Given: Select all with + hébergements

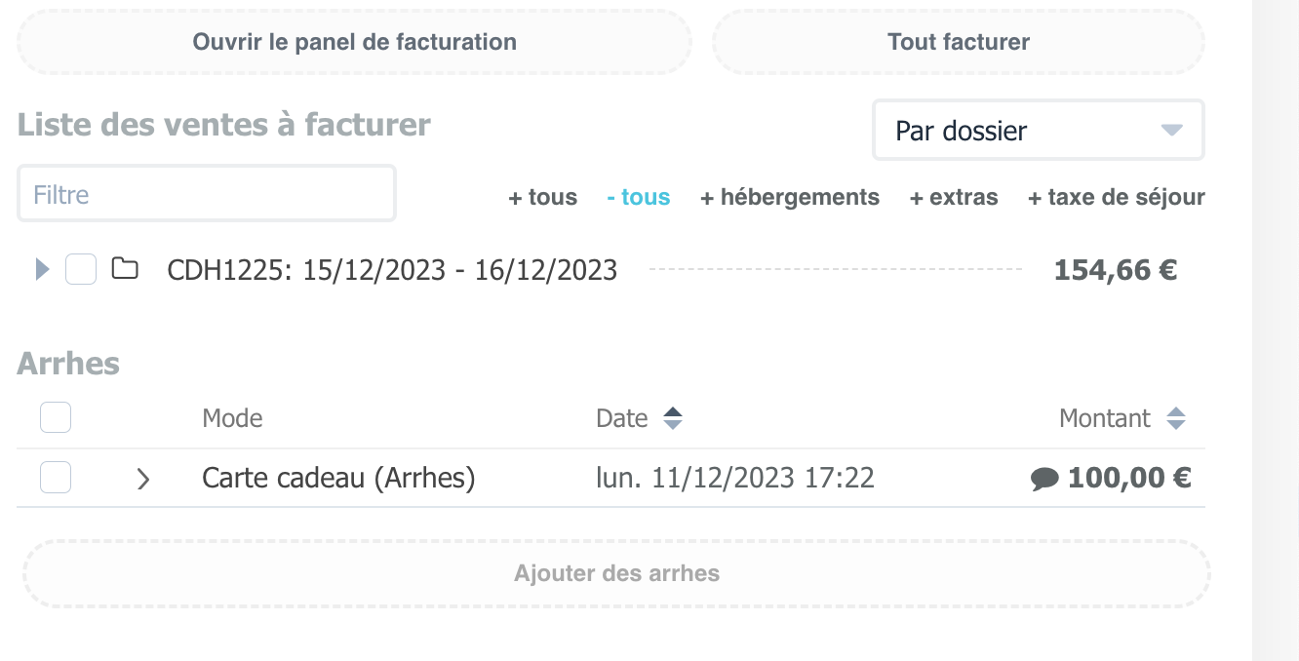Looking at the screenshot, I should (790, 198).
